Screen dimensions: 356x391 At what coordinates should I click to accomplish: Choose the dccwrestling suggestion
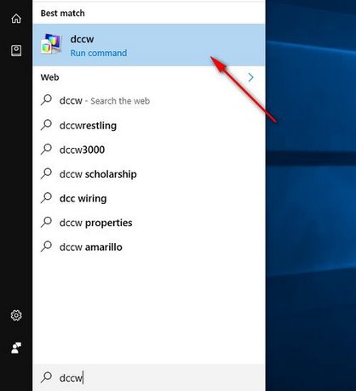pos(149,125)
